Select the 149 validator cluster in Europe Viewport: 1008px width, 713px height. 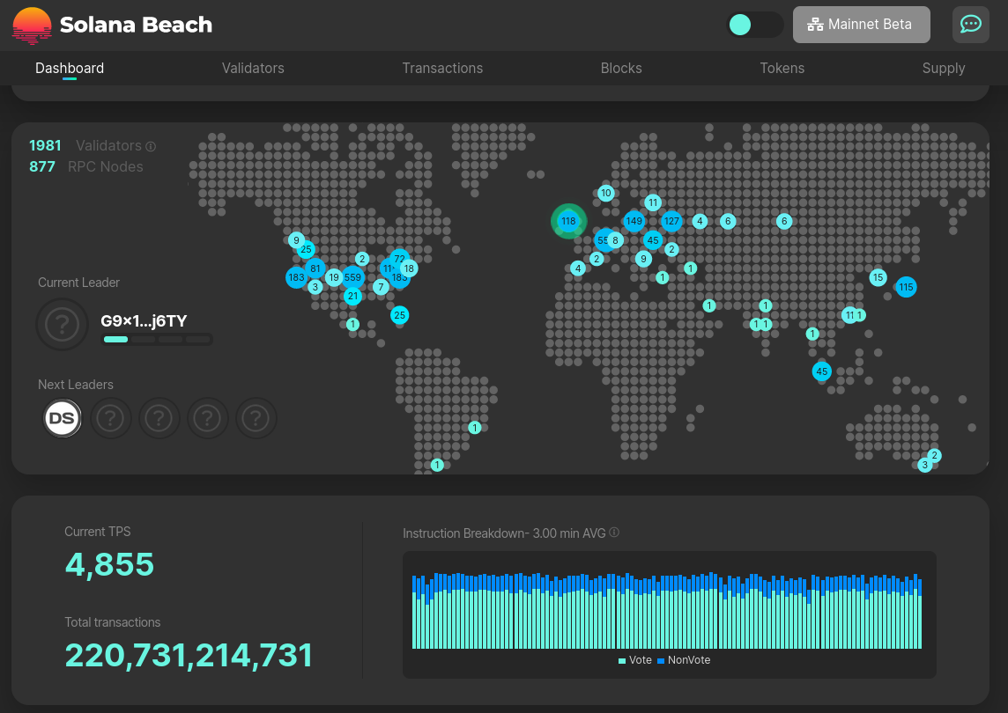(634, 221)
